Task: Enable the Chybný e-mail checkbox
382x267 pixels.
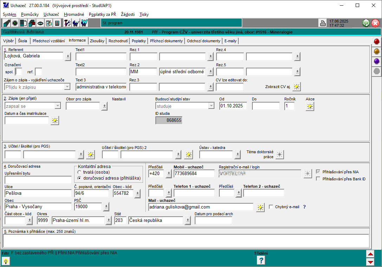Action: point(271,207)
